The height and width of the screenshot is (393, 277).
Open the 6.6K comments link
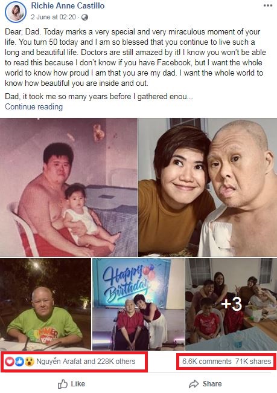206,362
